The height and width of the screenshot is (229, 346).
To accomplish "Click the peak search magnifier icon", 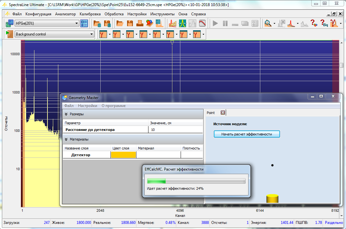I will pos(268,23).
